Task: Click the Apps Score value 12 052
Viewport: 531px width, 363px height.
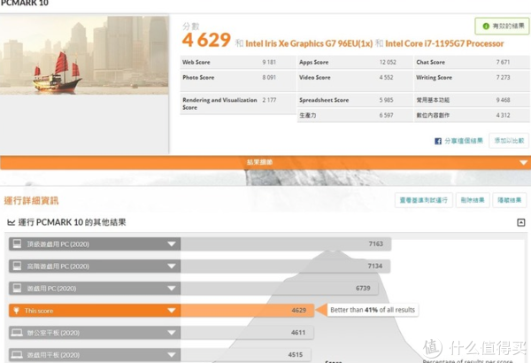Action: pos(388,62)
